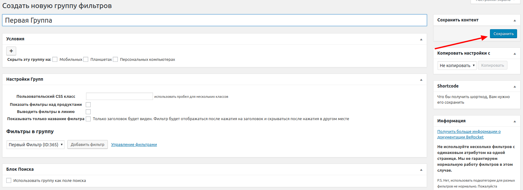Enable Показать фильтры над продуктами

point(88,105)
